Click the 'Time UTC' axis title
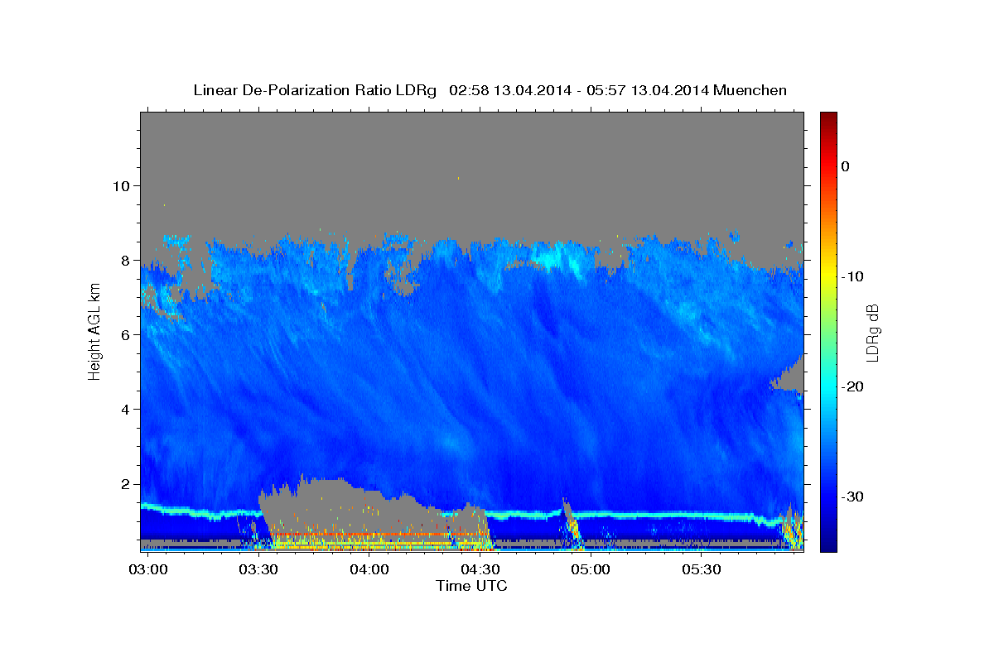994x662 pixels. tap(471, 586)
